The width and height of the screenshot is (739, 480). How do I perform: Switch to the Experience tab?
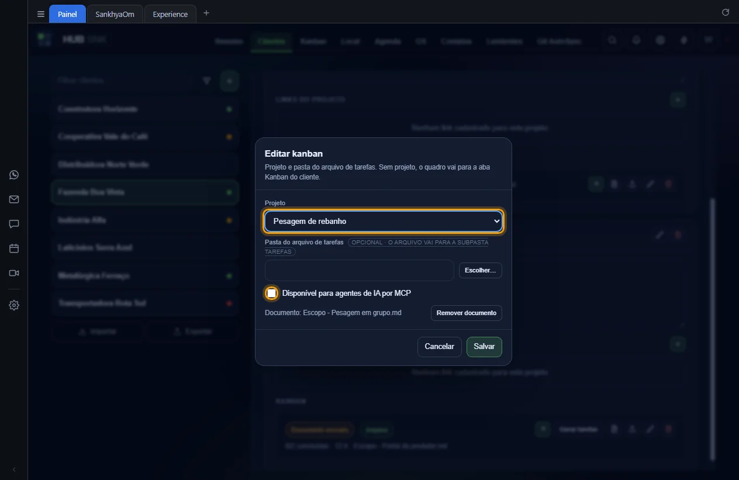point(170,14)
